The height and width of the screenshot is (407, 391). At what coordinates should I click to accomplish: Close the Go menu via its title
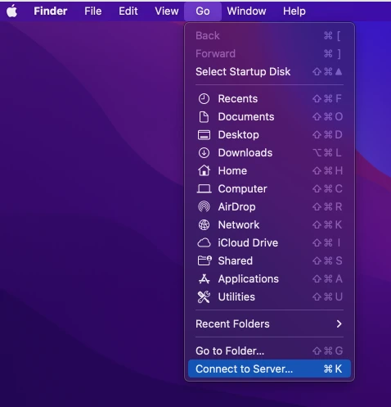point(203,11)
